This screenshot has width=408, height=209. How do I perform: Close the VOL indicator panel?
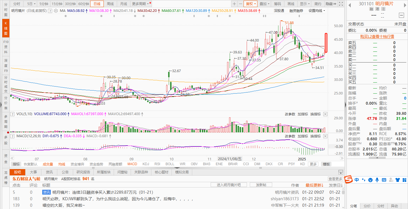325,114
